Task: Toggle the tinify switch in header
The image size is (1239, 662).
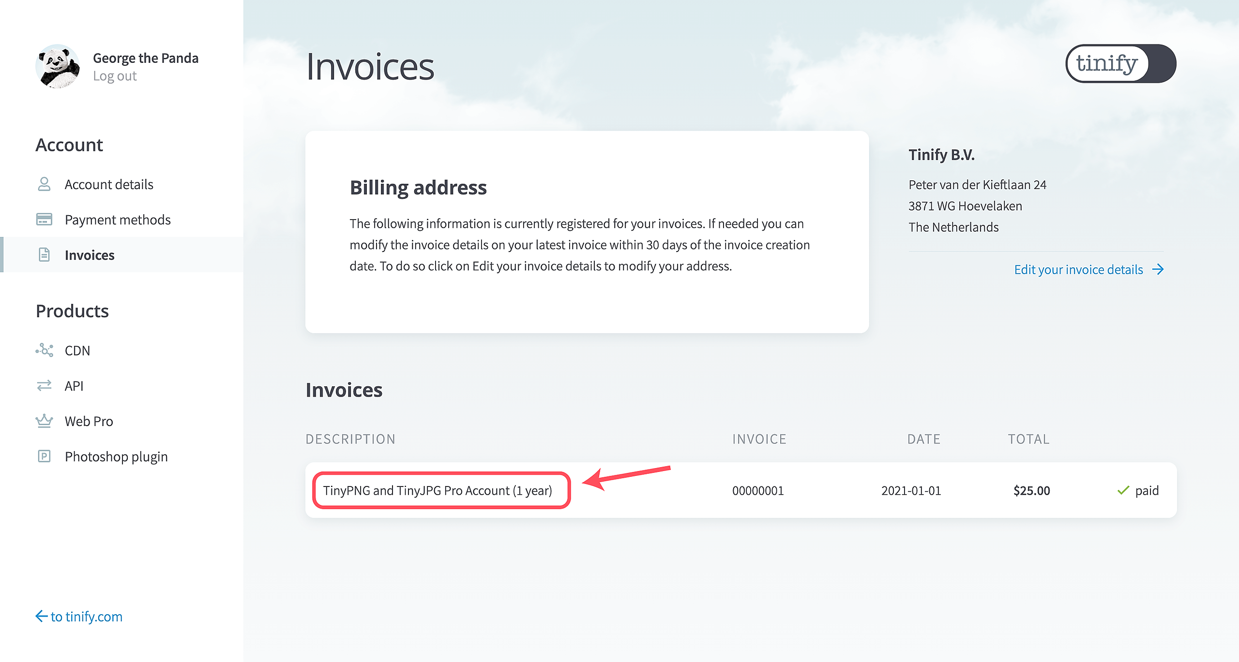Action: point(1120,64)
